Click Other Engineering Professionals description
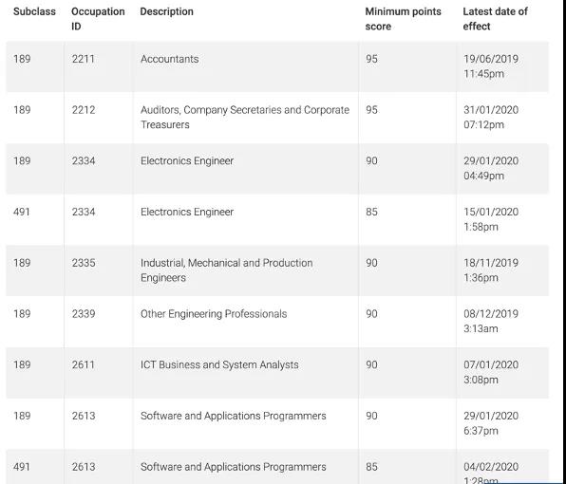 point(214,314)
